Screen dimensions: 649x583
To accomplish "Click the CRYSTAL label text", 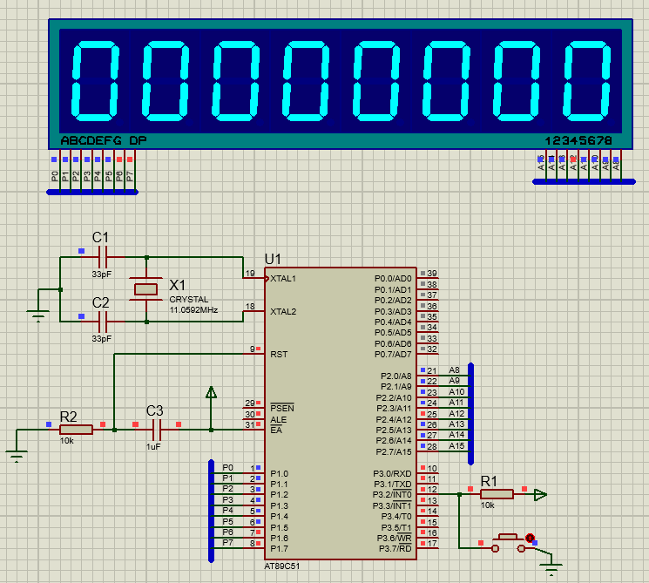I will 189,300.
